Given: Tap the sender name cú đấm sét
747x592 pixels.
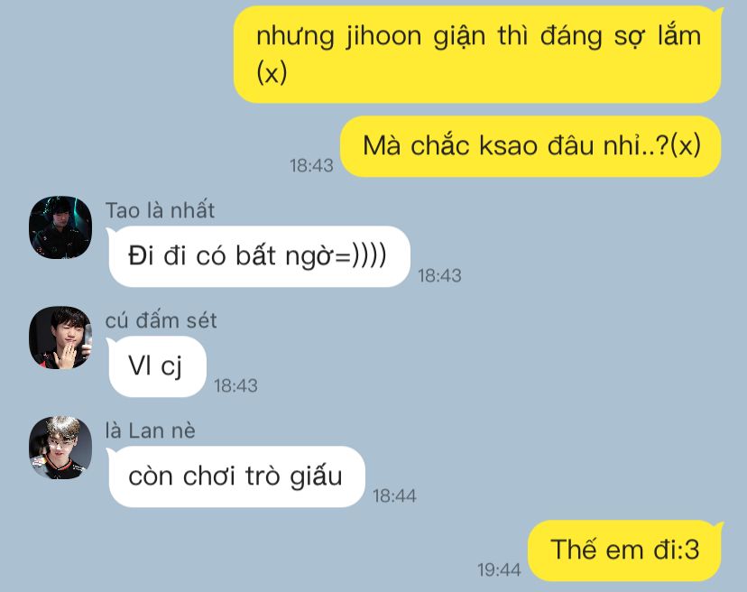Looking at the screenshot, I should 161,320.
